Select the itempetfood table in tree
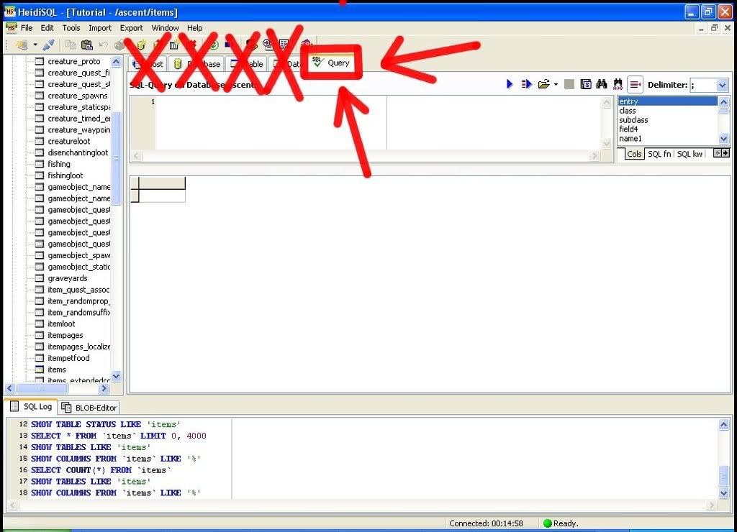737x532 pixels. pos(68,358)
